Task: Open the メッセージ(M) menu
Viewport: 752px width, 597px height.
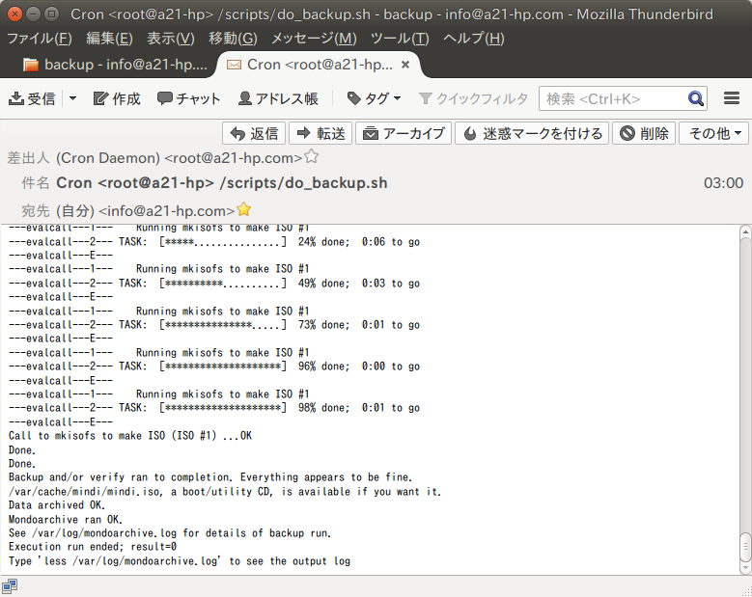Action: tap(314, 39)
